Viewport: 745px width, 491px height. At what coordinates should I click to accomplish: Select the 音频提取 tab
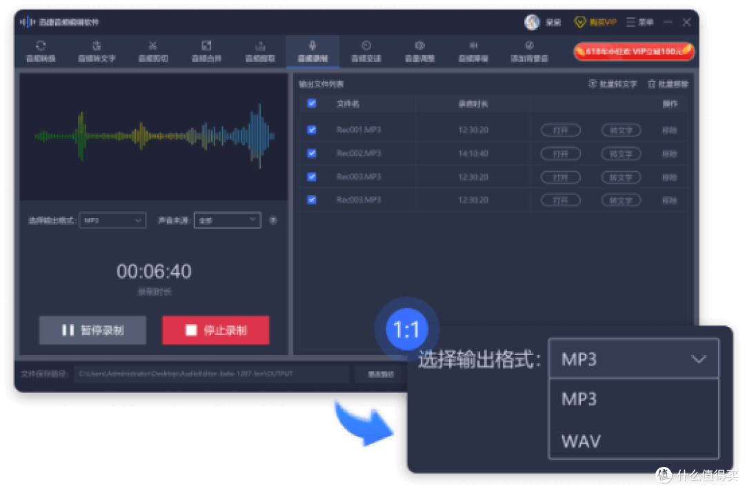click(x=260, y=51)
